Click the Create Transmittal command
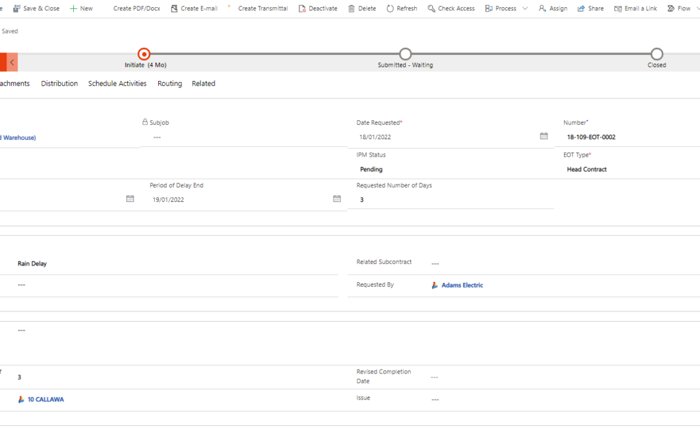 [262, 8]
